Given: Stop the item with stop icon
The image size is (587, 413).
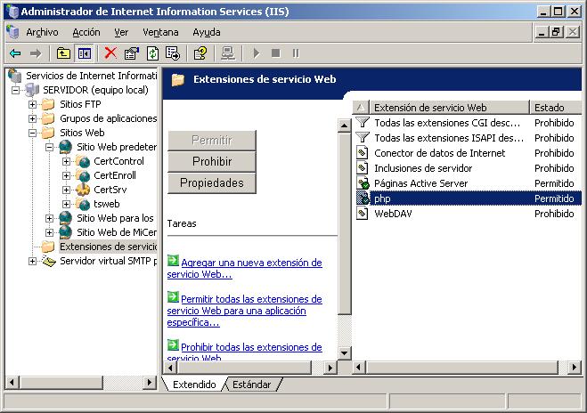Looking at the screenshot, I should click(276, 53).
